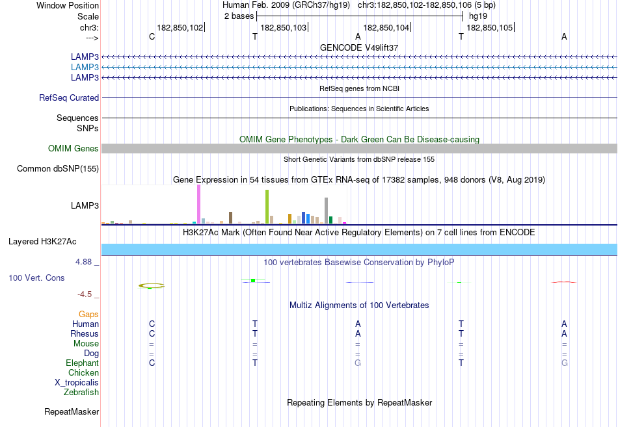
Task: Select the gray OMIM Genes bar
Action: [x=359, y=148]
